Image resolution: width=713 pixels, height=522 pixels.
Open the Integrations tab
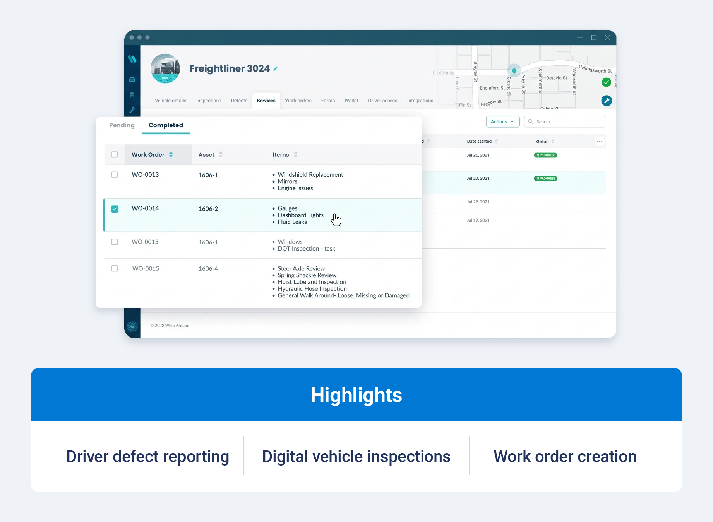[x=420, y=101]
